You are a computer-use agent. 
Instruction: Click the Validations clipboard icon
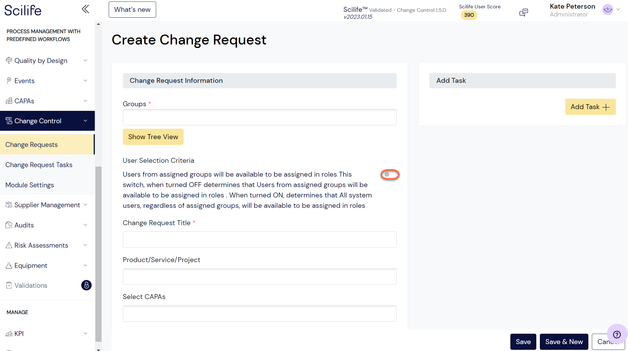click(9, 285)
